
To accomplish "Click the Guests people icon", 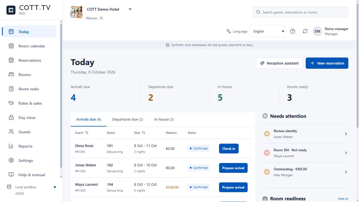I will pos(11,132).
